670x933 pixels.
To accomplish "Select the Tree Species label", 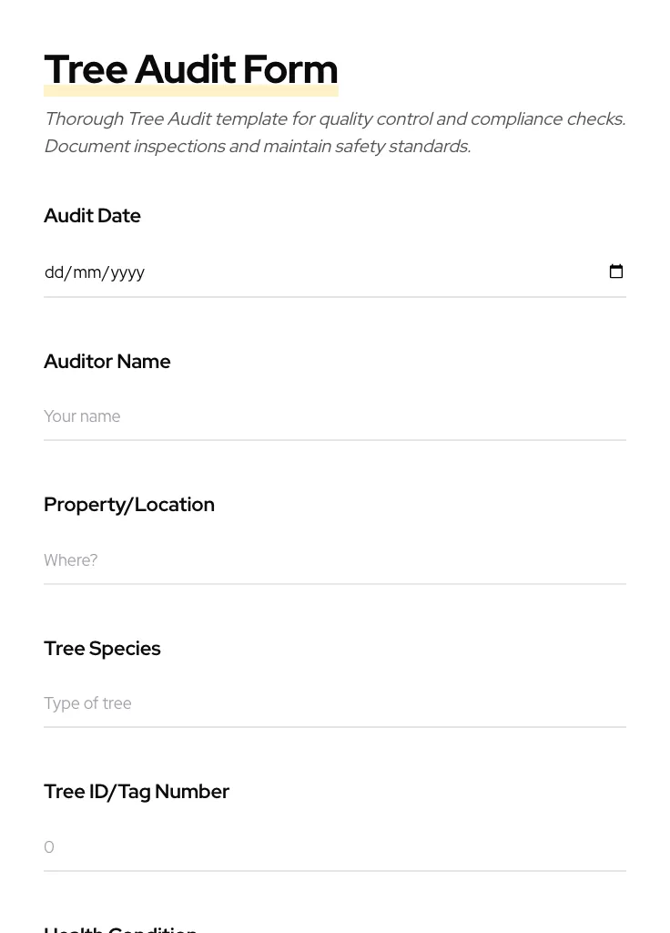I will [x=102, y=649].
